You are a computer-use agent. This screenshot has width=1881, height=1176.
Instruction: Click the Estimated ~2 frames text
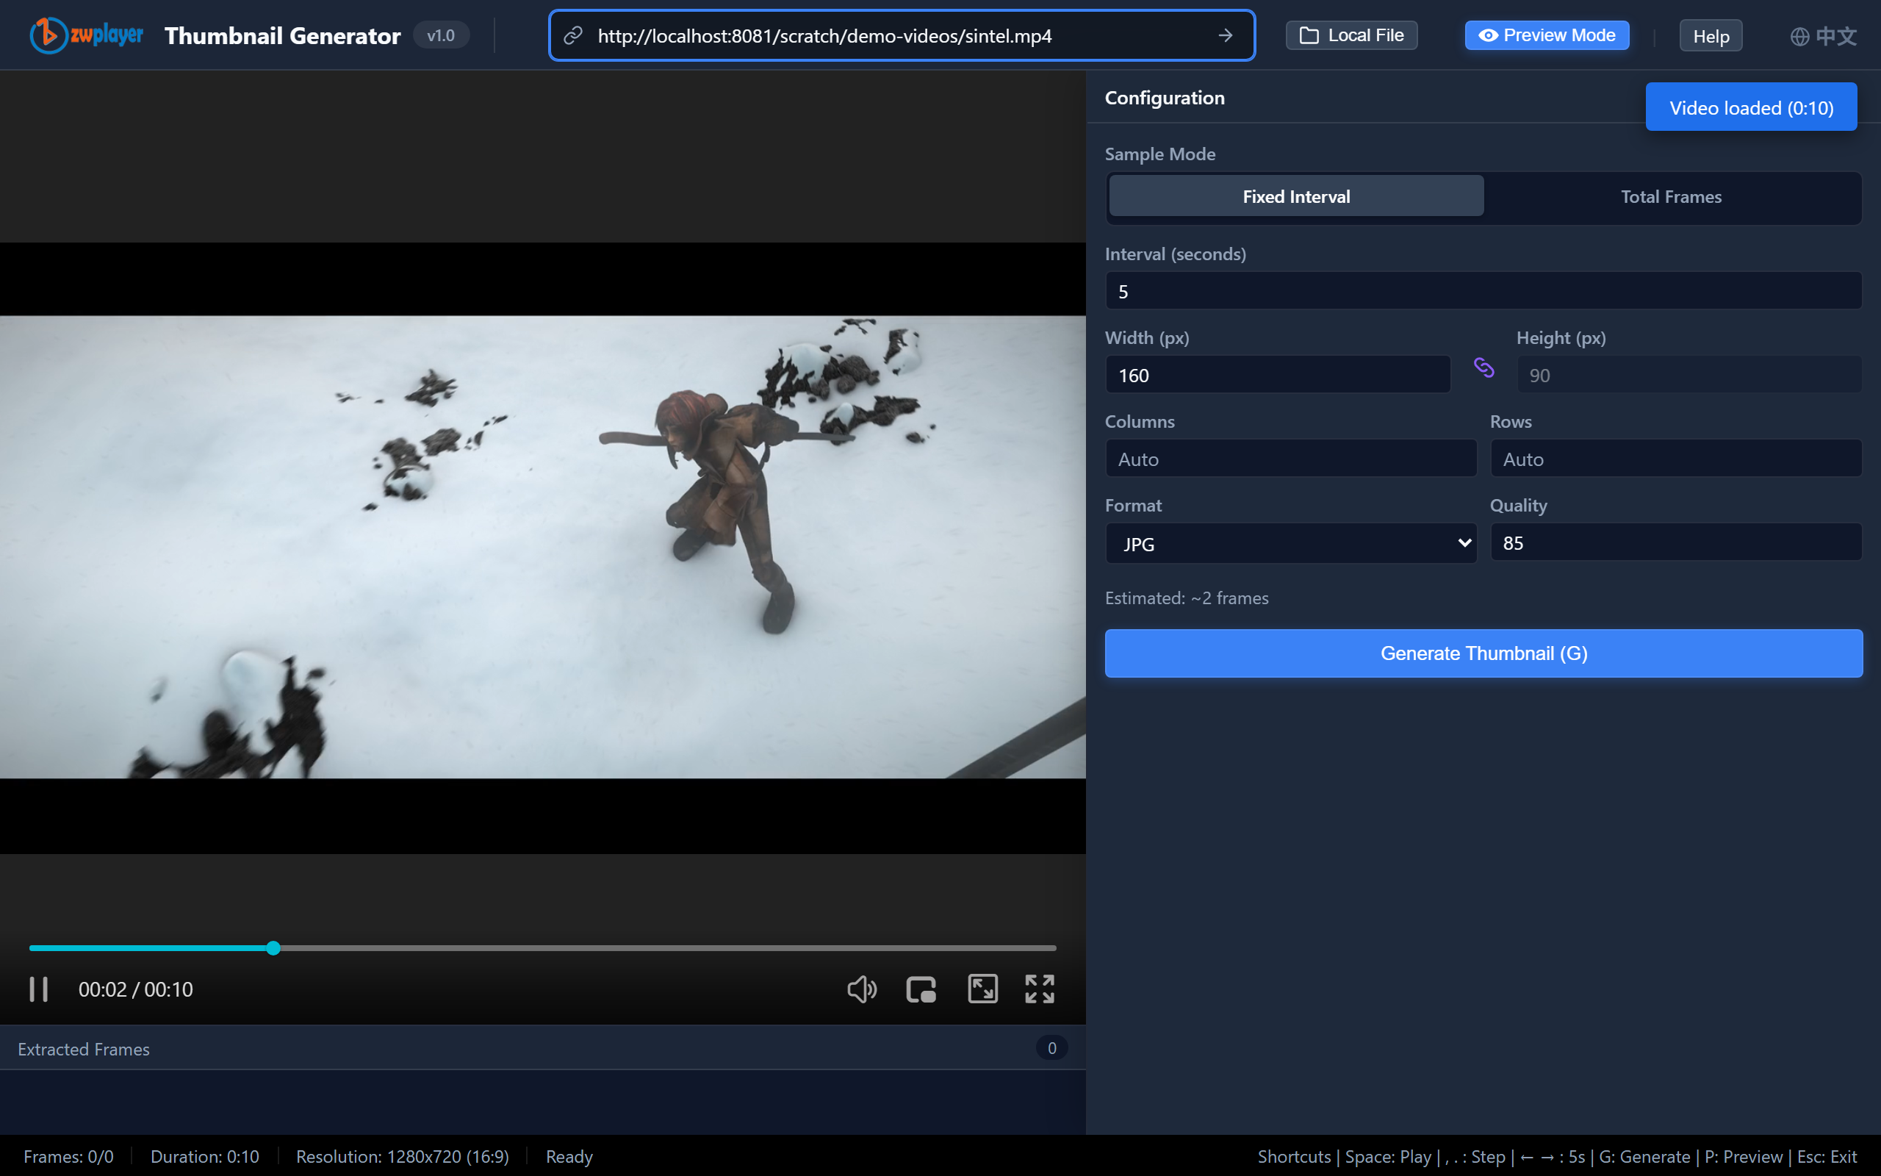(1186, 598)
